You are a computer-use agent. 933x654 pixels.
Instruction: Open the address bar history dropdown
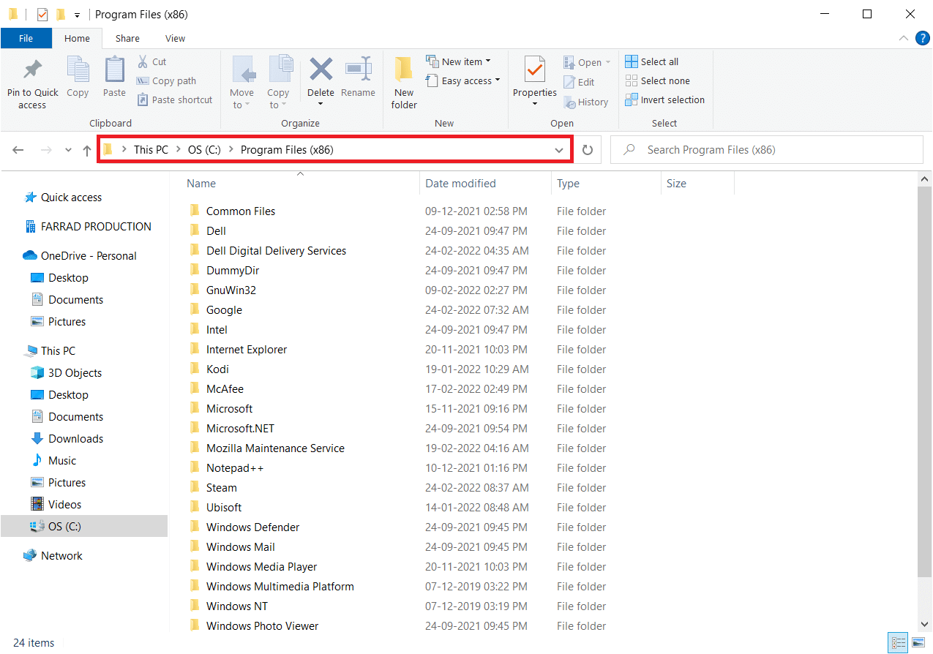click(x=560, y=150)
